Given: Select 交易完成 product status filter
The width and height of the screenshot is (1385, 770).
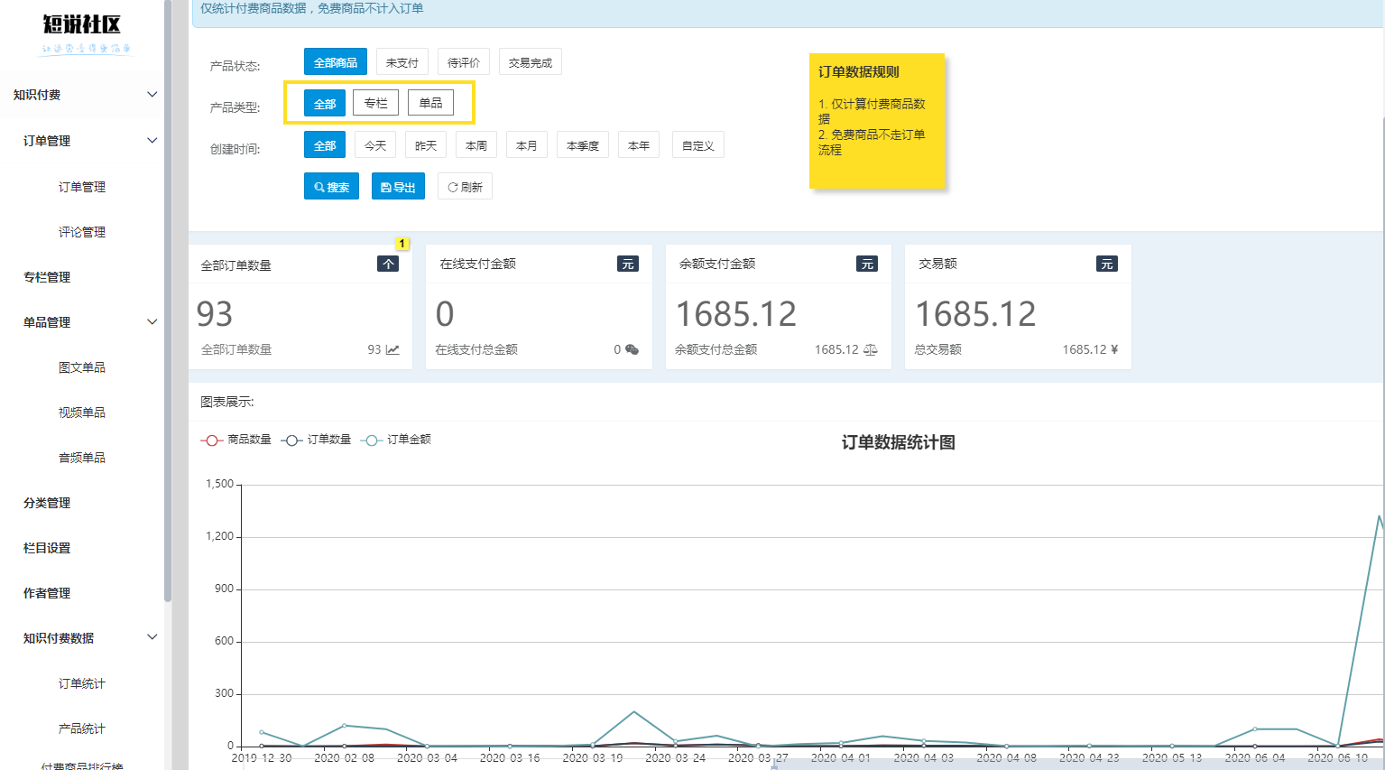Looking at the screenshot, I should 531,62.
